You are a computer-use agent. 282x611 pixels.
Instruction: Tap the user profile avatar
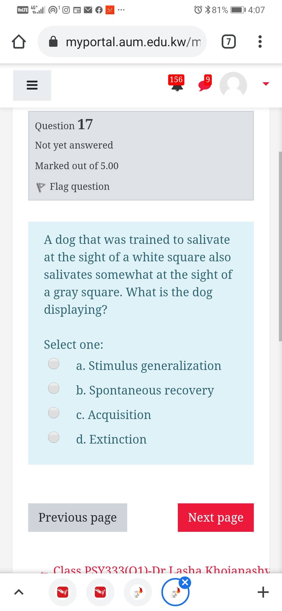click(x=233, y=85)
